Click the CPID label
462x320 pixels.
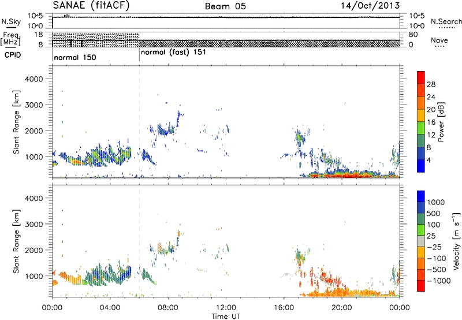pyautogui.click(x=13, y=55)
